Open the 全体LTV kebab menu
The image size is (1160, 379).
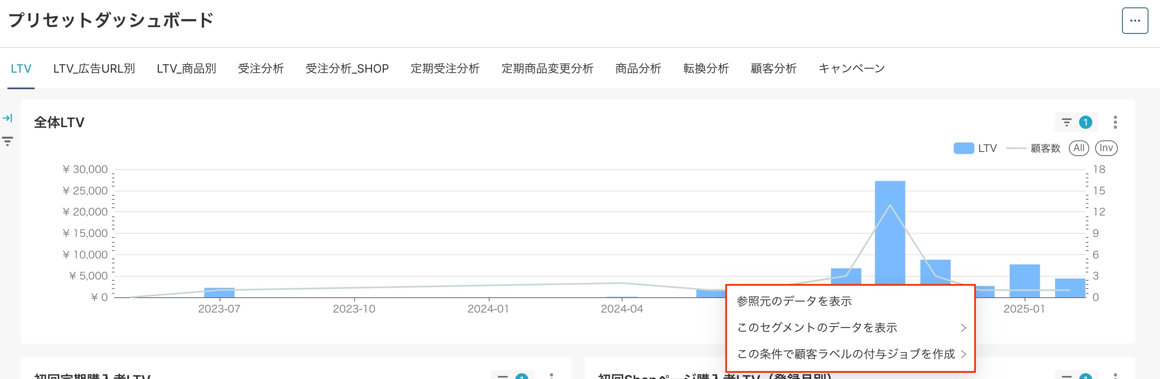pos(1115,123)
